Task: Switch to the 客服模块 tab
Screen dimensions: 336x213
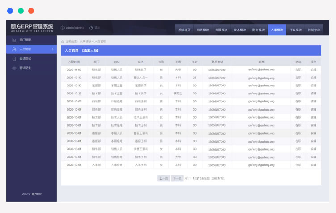Action: pyautogui.click(x=221, y=30)
